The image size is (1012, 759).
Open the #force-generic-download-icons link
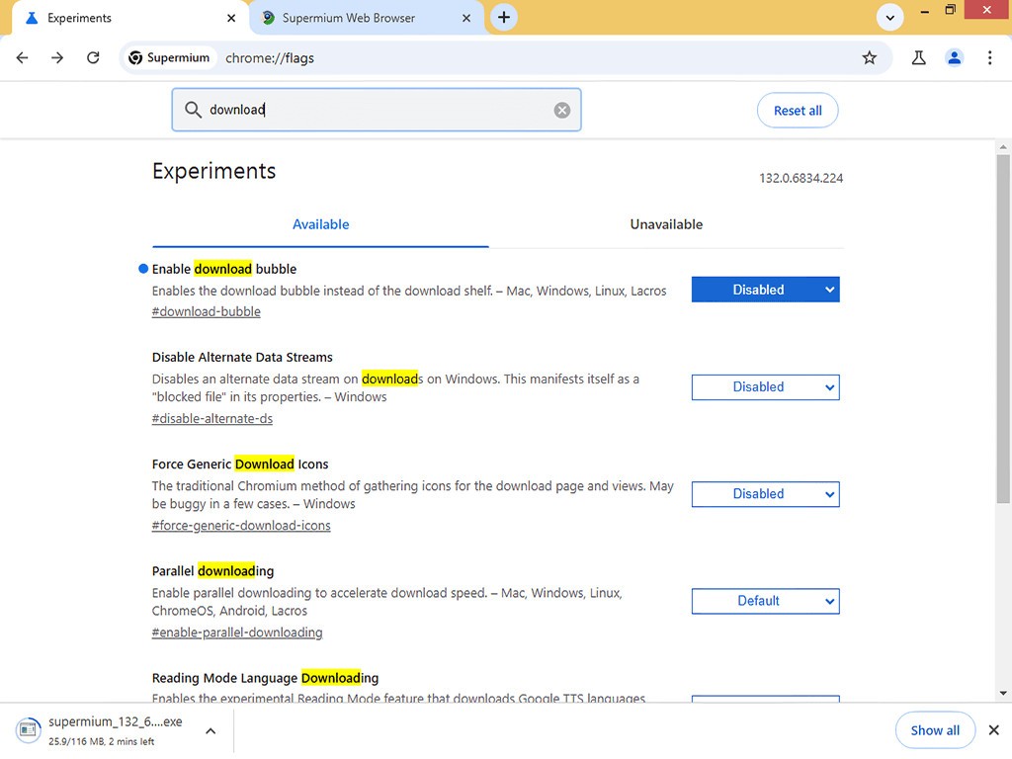(x=241, y=526)
